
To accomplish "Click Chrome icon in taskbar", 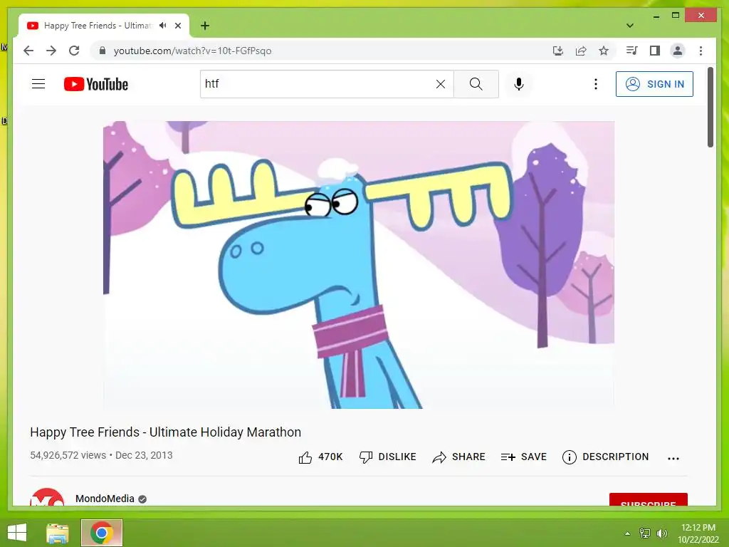I will (101, 533).
